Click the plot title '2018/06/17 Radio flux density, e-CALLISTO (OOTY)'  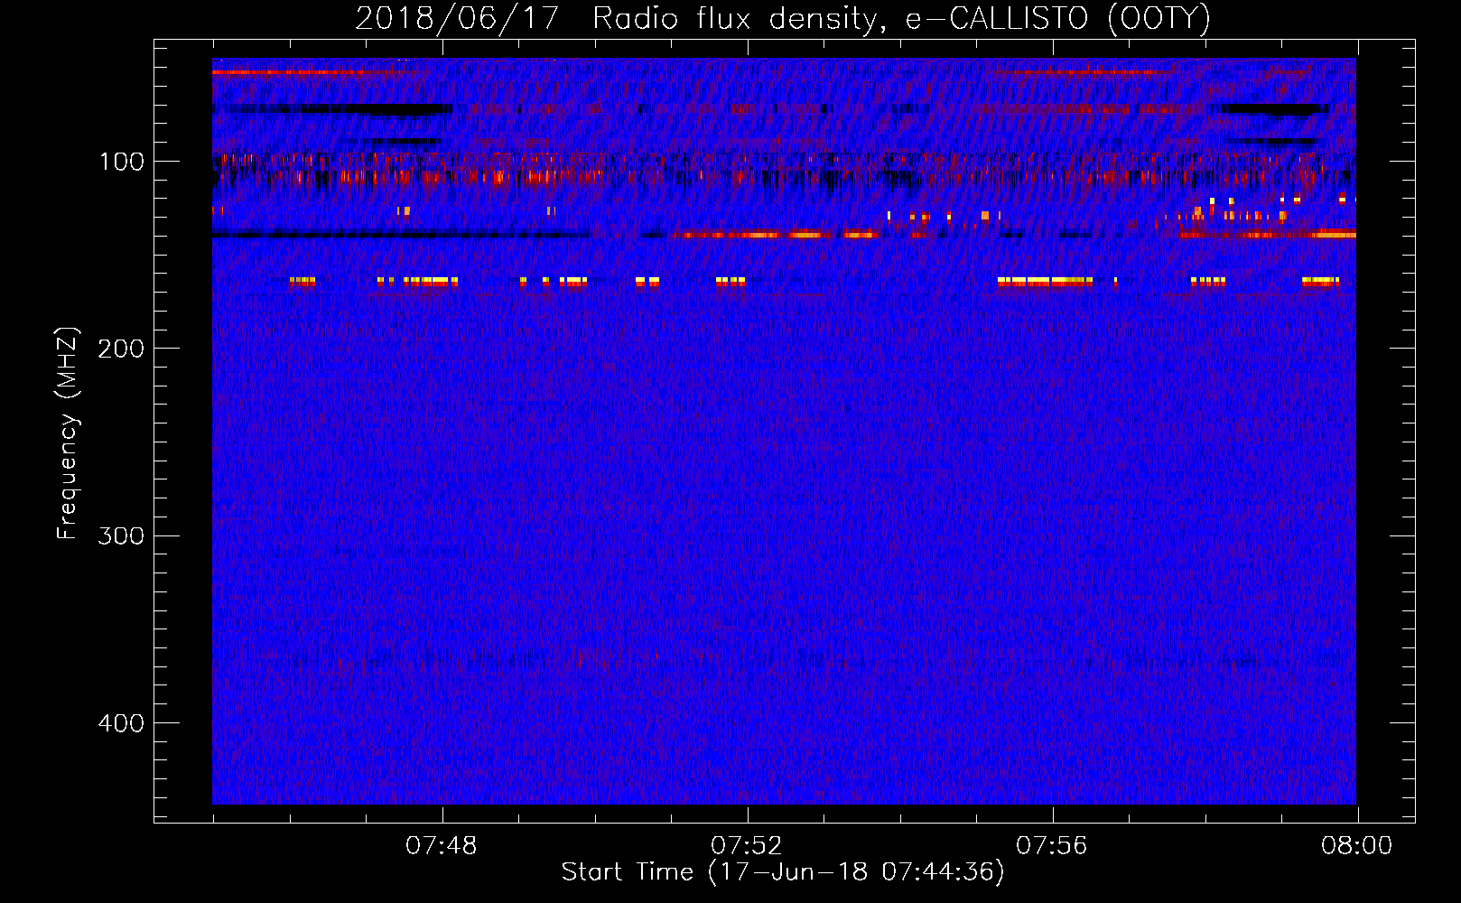click(x=783, y=18)
